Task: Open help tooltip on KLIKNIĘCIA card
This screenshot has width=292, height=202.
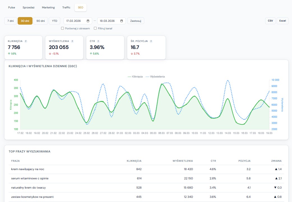Action: [x=26, y=41]
